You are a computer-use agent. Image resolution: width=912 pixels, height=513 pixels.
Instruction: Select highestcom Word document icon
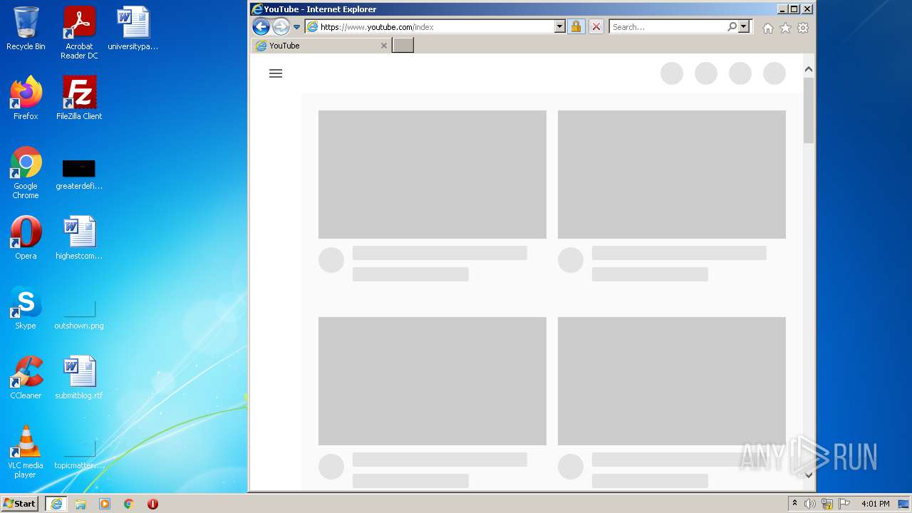[x=79, y=238]
